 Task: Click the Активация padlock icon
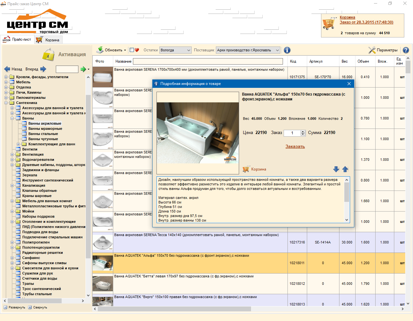pos(48,54)
